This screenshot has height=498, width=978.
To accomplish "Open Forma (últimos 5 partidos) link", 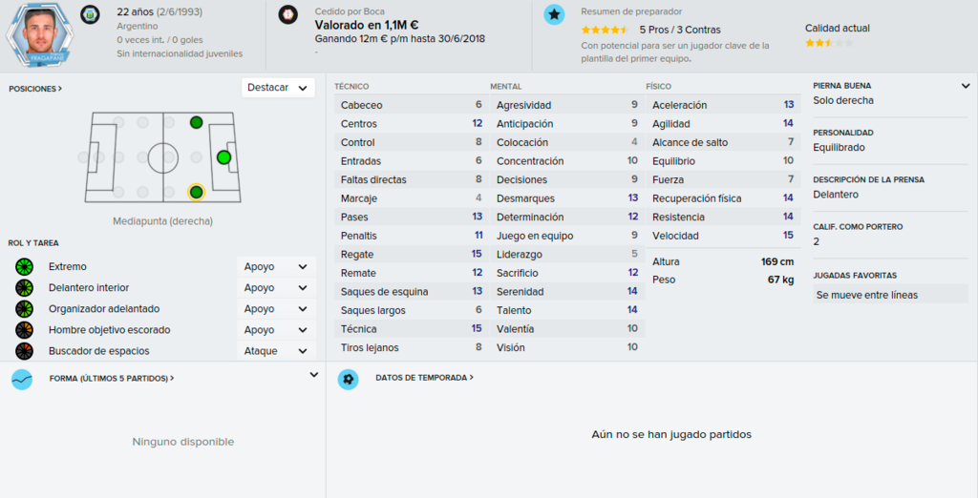I will point(112,379).
